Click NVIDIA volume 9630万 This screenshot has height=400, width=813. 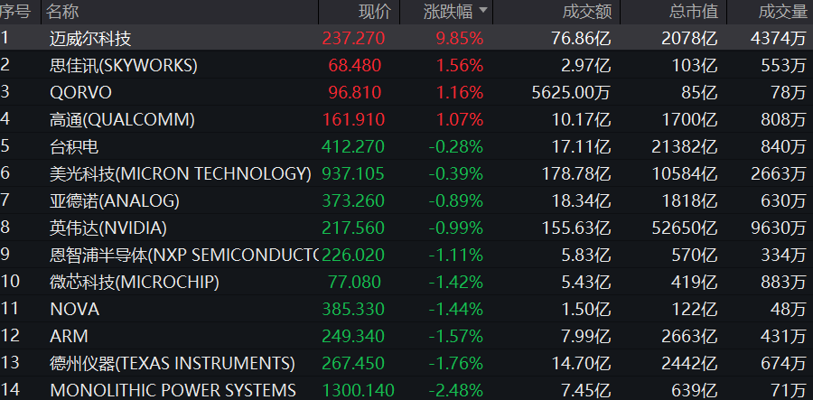779,228
